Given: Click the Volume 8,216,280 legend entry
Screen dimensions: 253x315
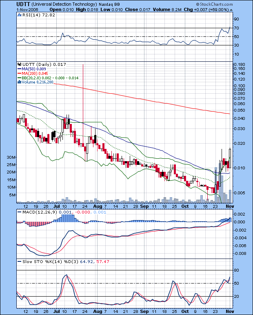Looking at the screenshot, I should tap(38, 82).
